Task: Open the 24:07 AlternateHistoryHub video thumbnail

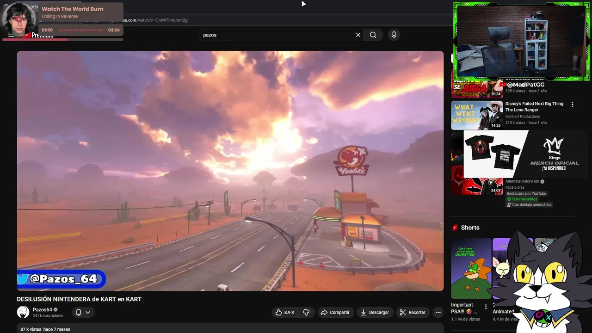Action: 477,180
